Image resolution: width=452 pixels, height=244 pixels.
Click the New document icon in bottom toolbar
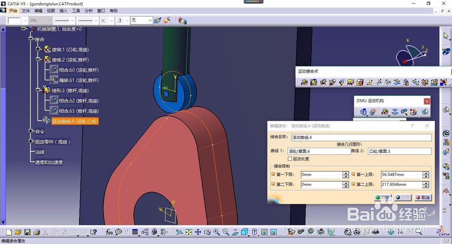click(x=9, y=232)
